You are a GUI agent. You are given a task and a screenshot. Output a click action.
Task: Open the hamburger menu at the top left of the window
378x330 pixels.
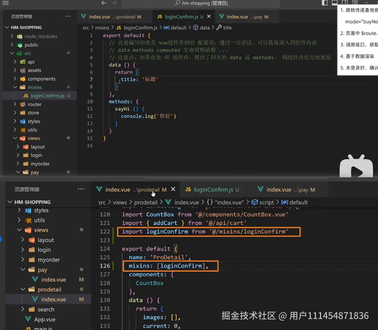pyautogui.click(x=5, y=3)
